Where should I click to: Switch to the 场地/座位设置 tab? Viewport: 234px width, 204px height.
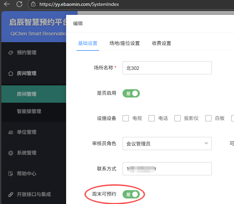pos(125,43)
